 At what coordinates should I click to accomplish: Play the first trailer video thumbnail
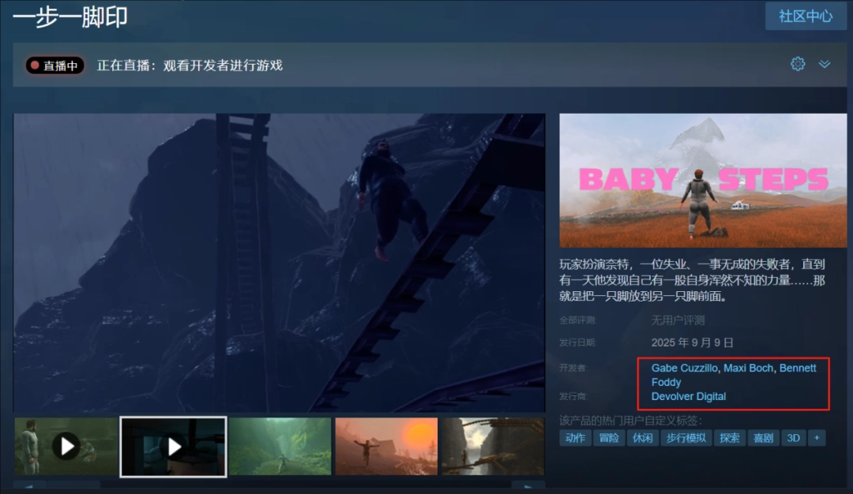click(66, 446)
